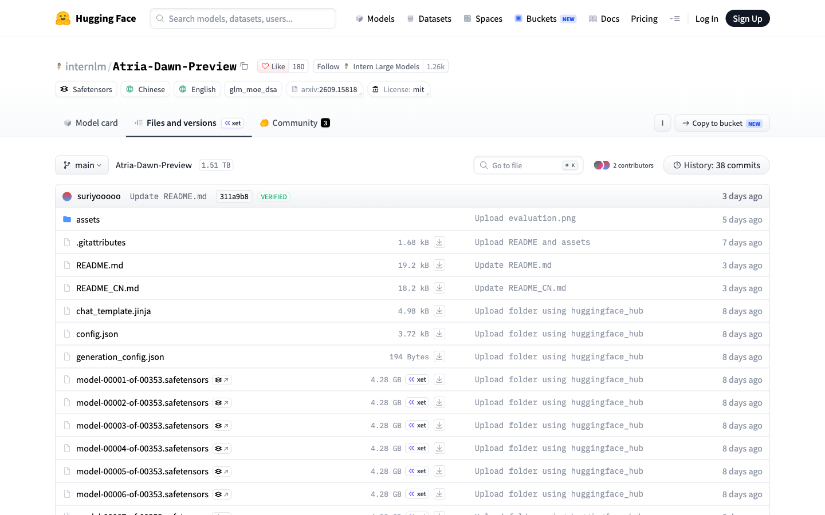Open safetensors viewer for model-00002-of-00353
Viewport: 825px width, 515px height.
[222, 403]
